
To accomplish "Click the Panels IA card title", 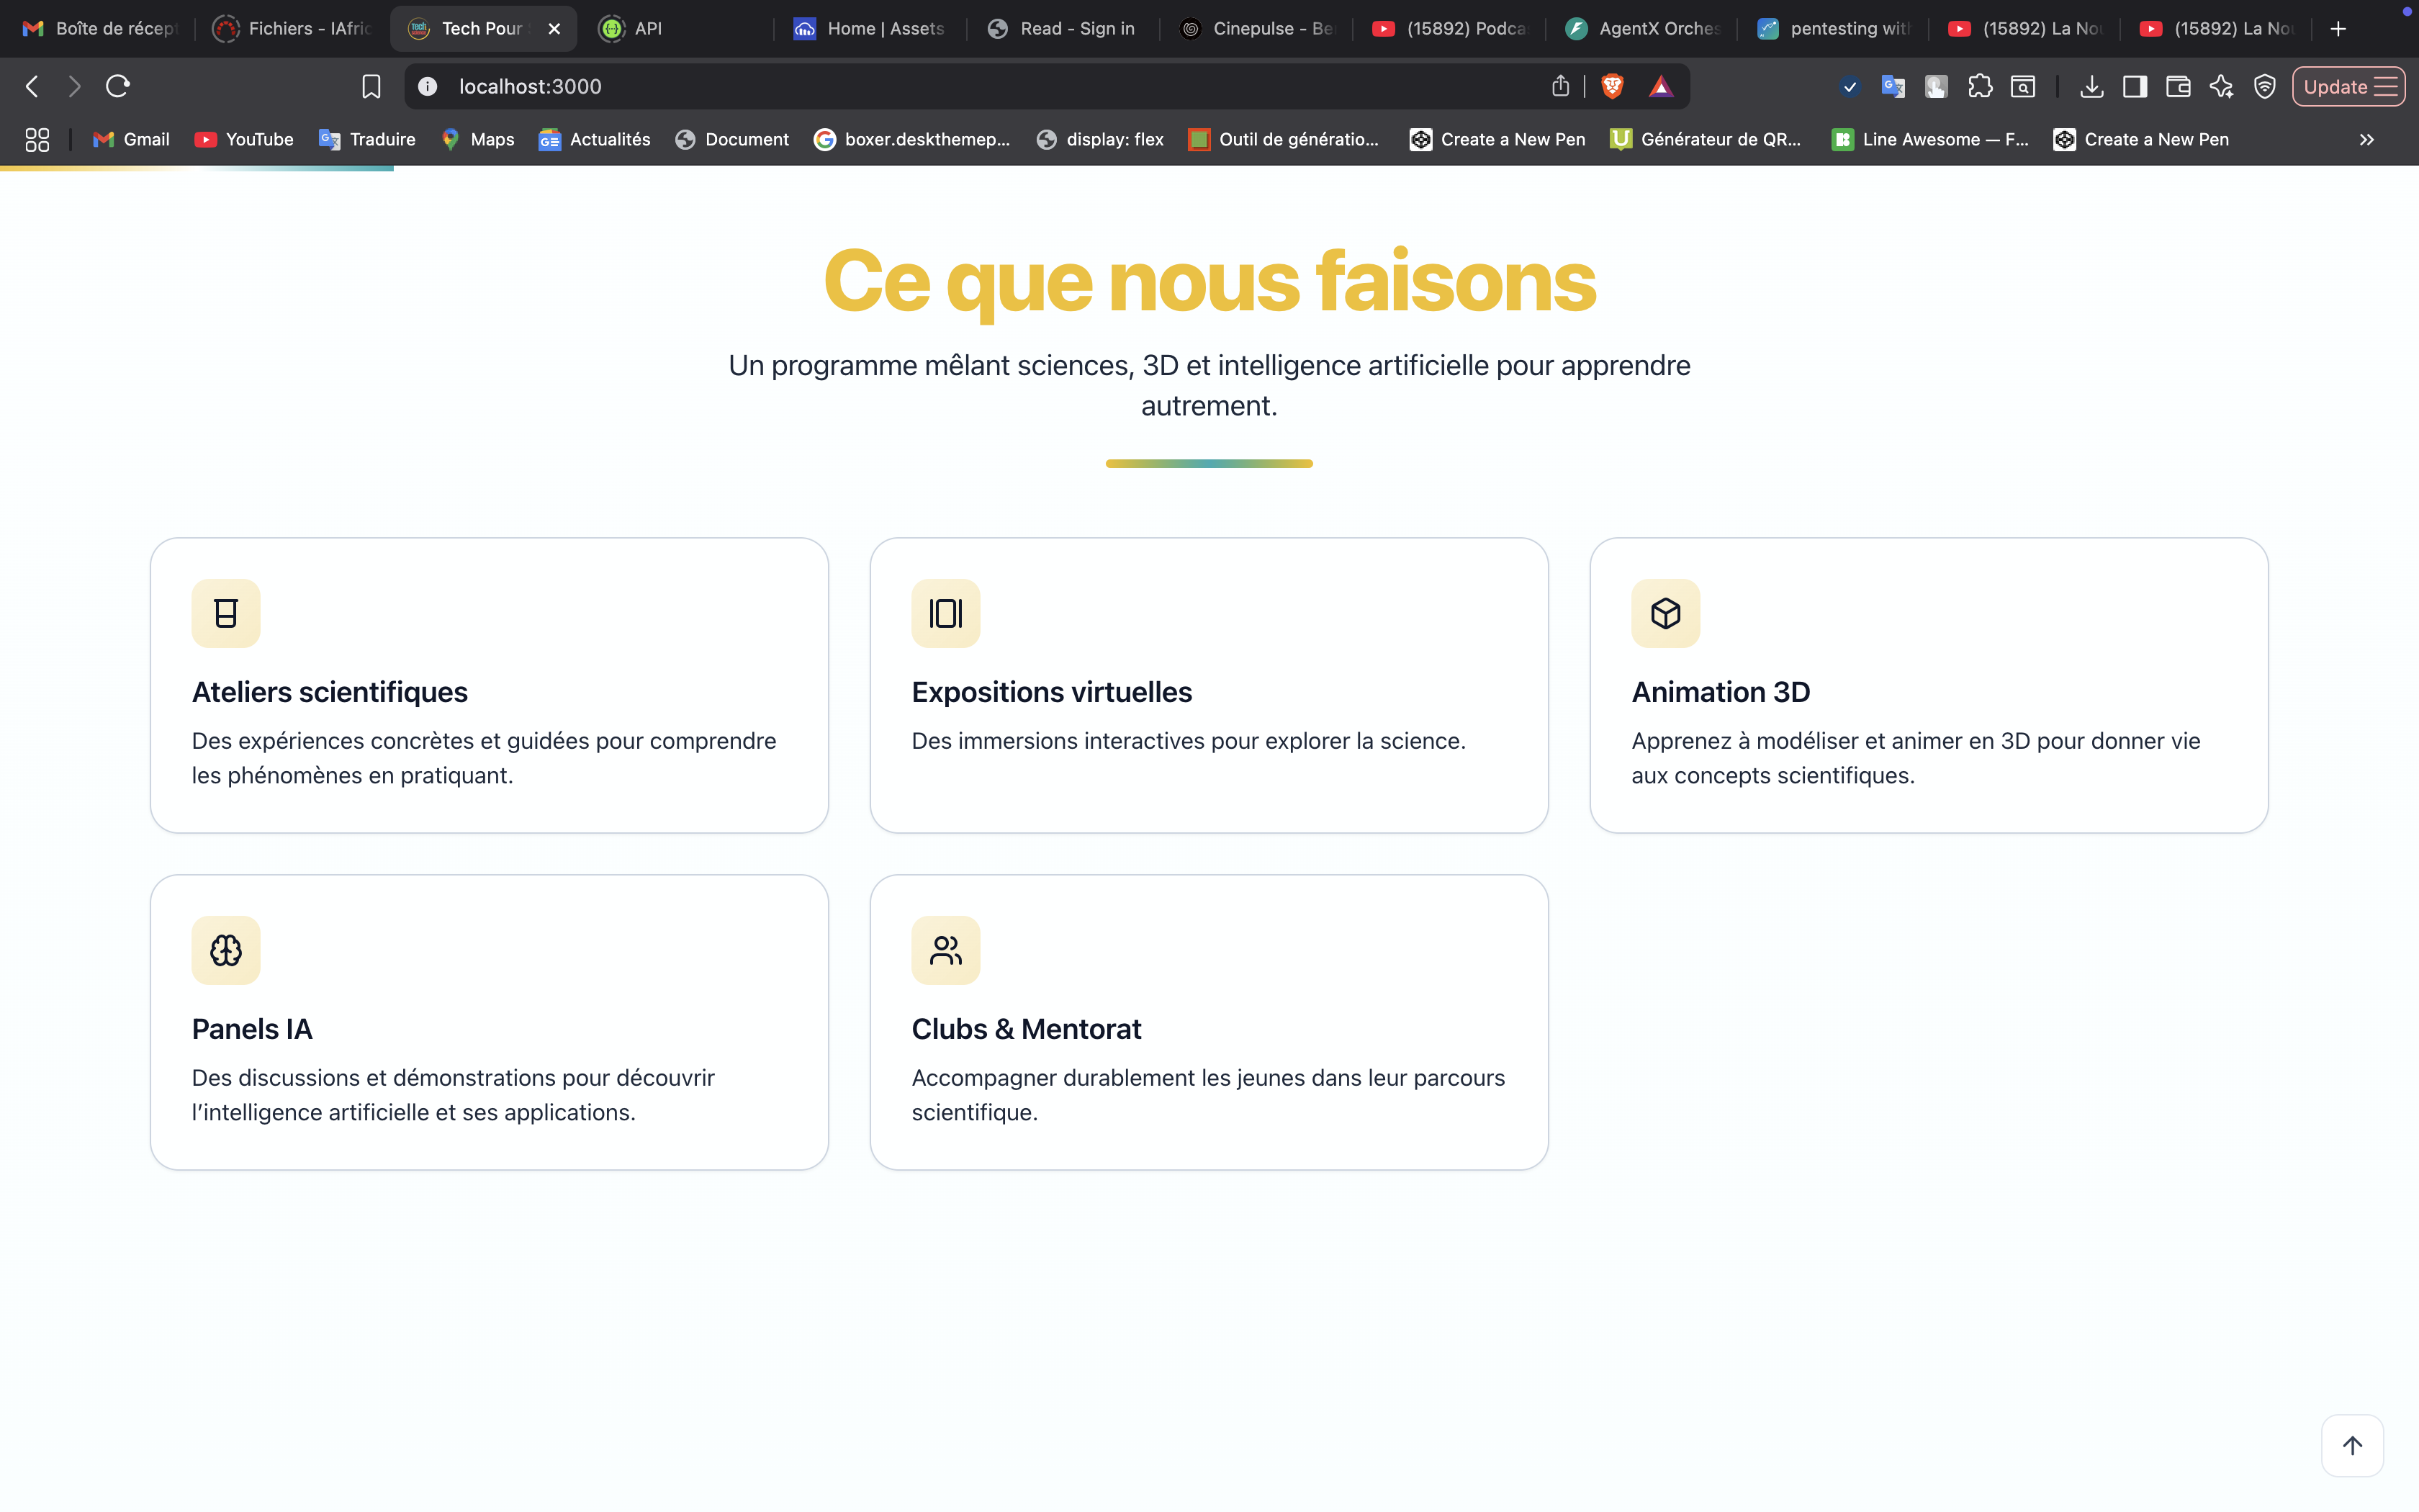I will (252, 1029).
